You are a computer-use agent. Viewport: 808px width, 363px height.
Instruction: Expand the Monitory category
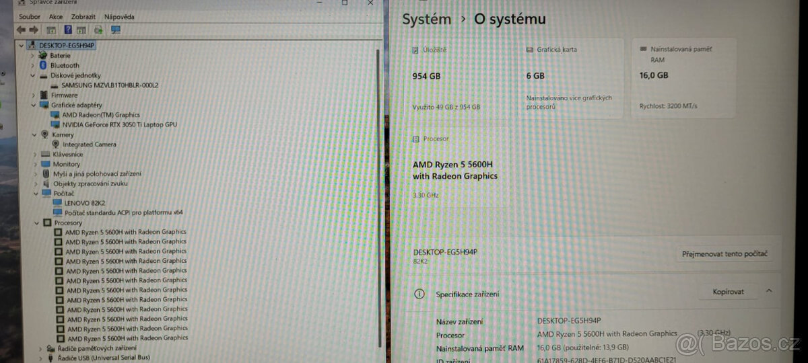34,163
